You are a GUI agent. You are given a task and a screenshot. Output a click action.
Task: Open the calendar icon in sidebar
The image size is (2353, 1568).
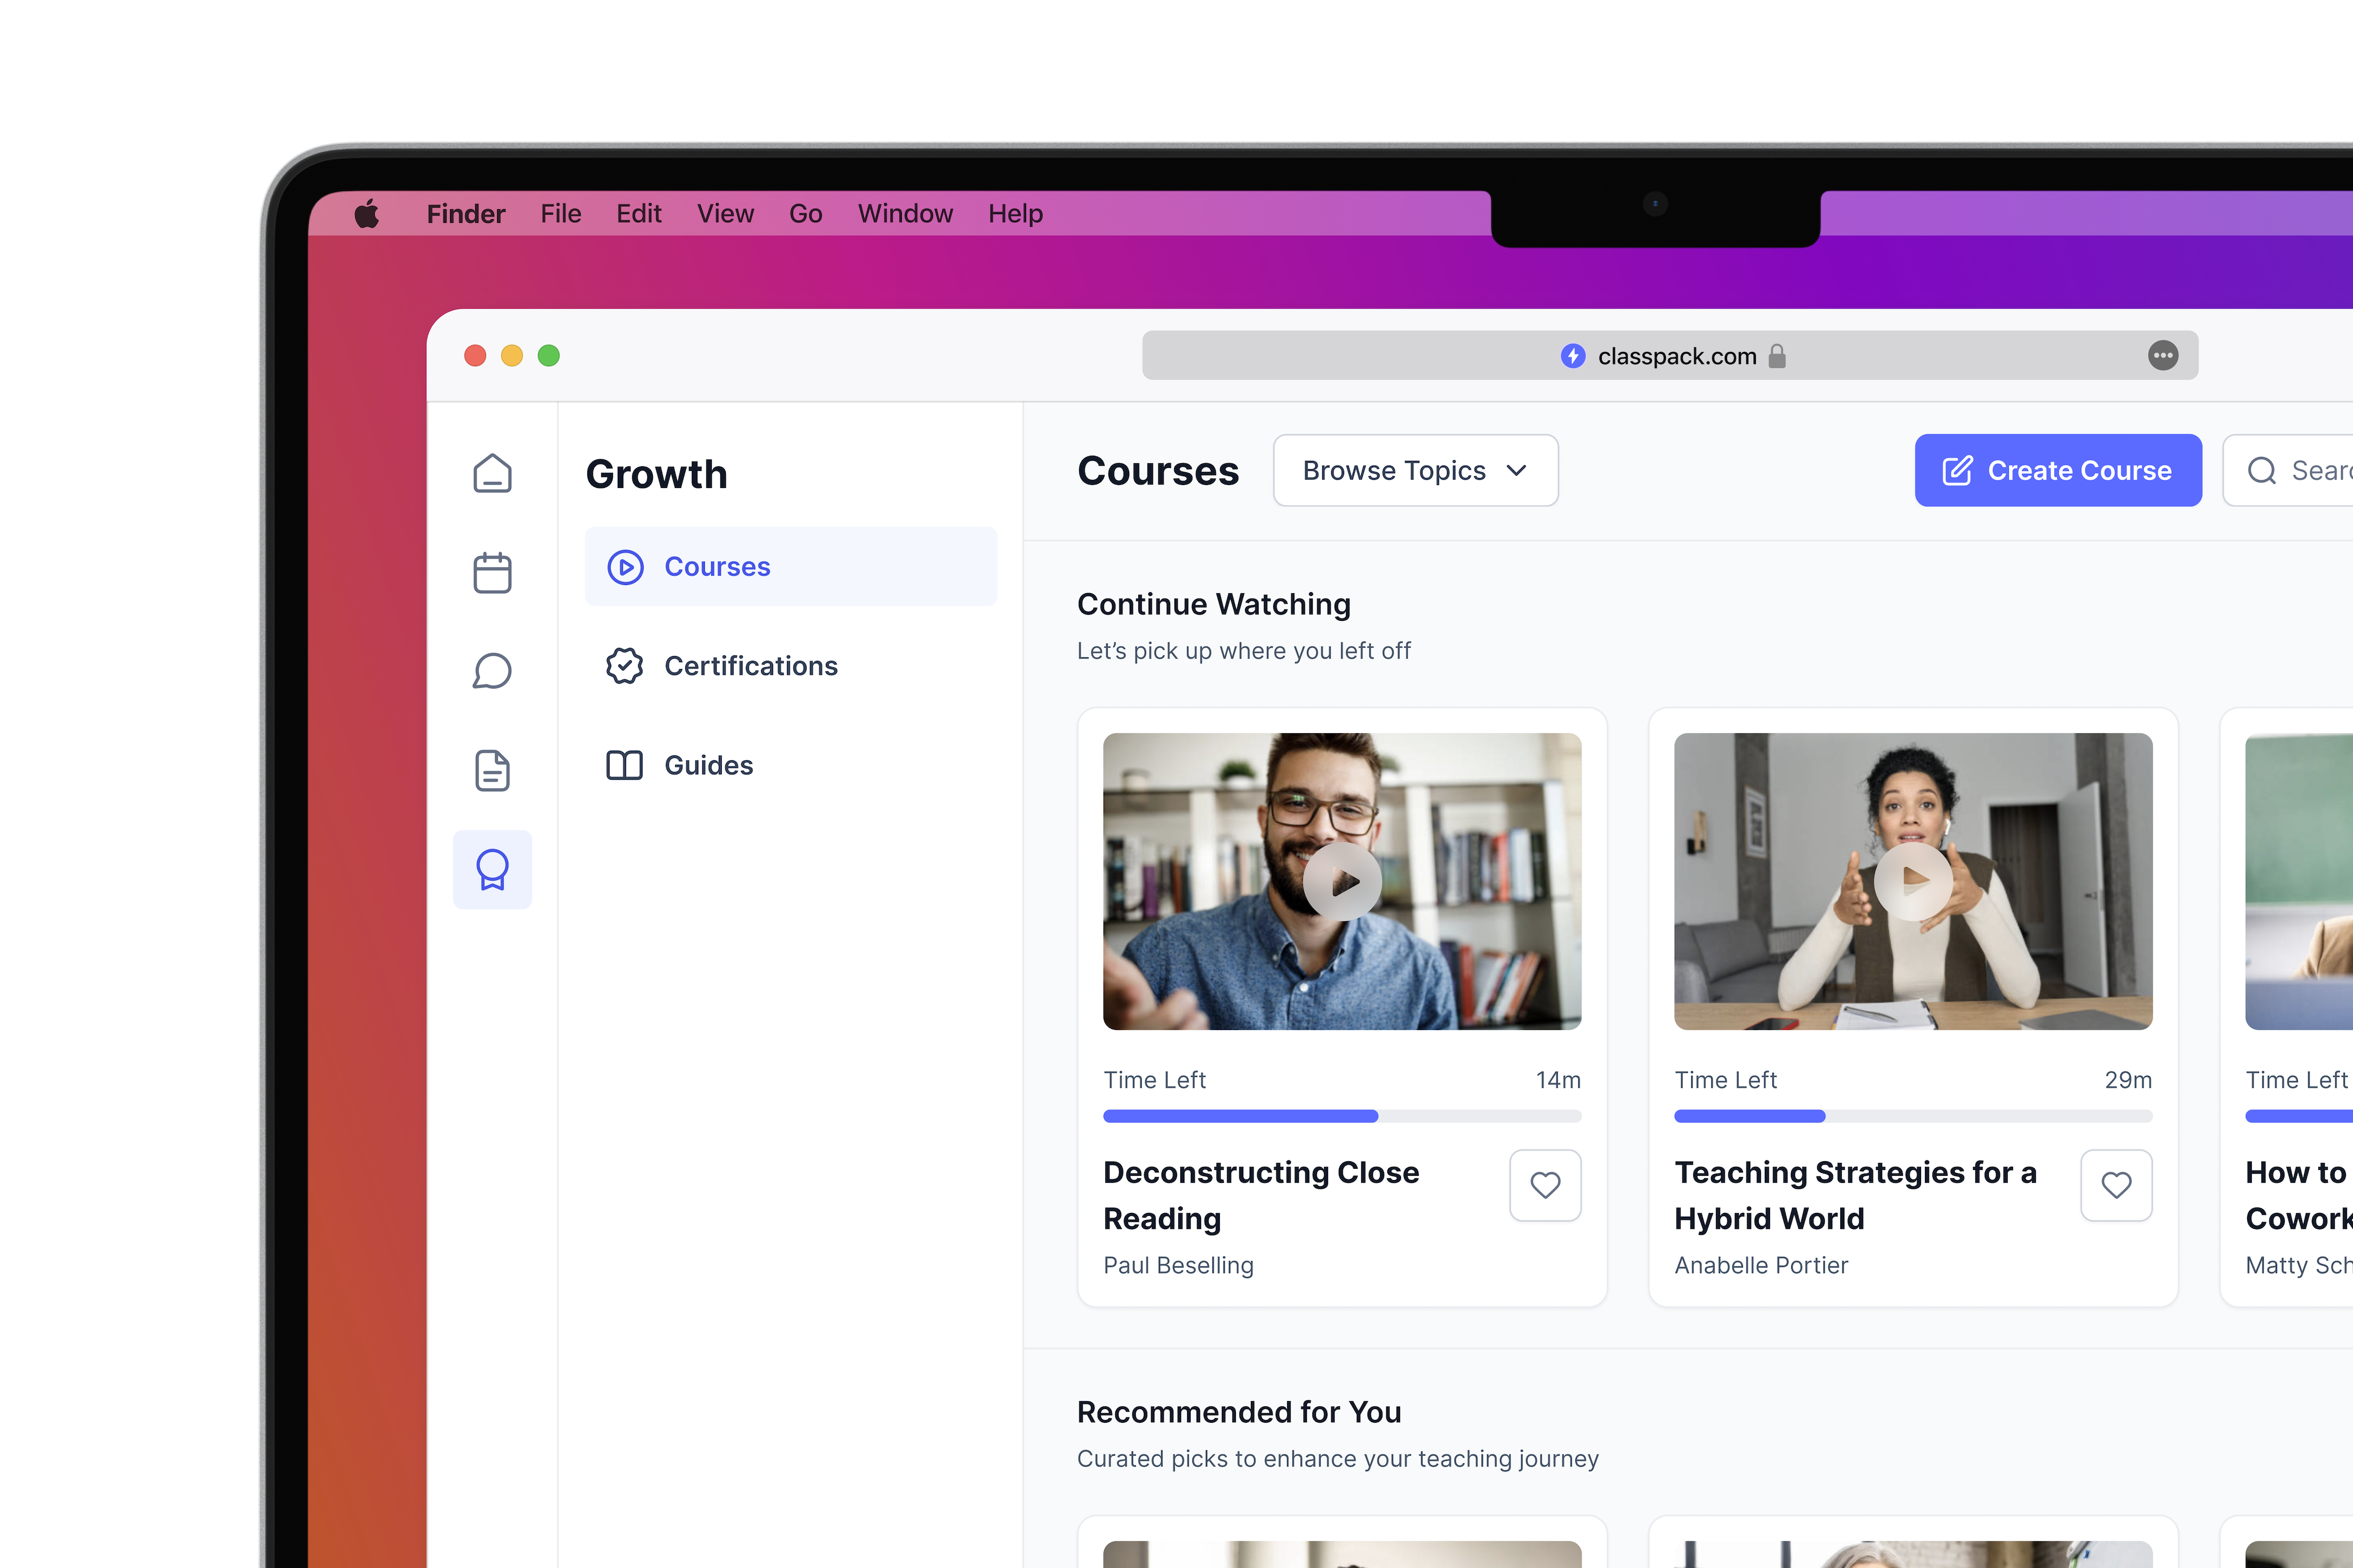(492, 572)
